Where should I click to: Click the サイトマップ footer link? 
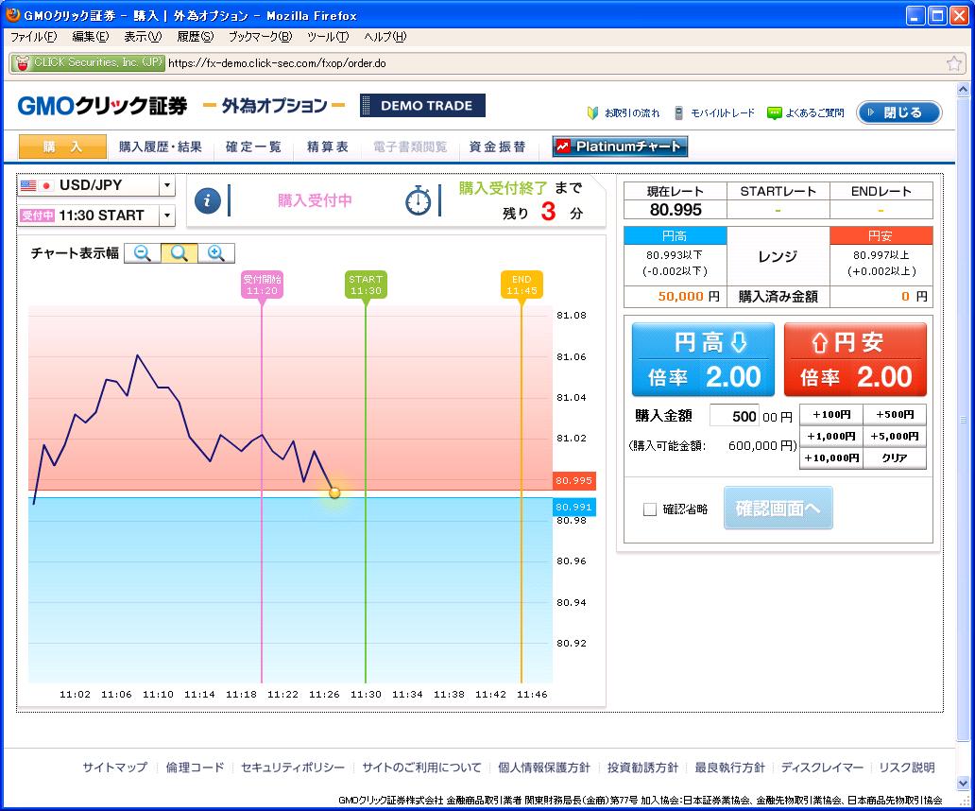click(x=115, y=768)
